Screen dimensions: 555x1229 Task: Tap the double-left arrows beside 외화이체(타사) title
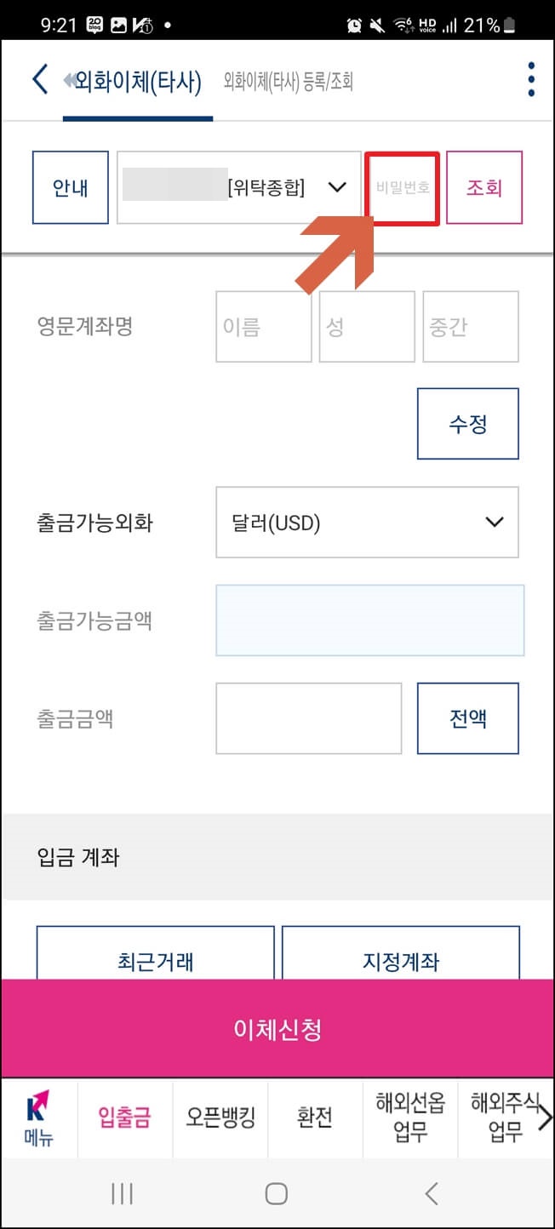pyautogui.click(x=68, y=77)
